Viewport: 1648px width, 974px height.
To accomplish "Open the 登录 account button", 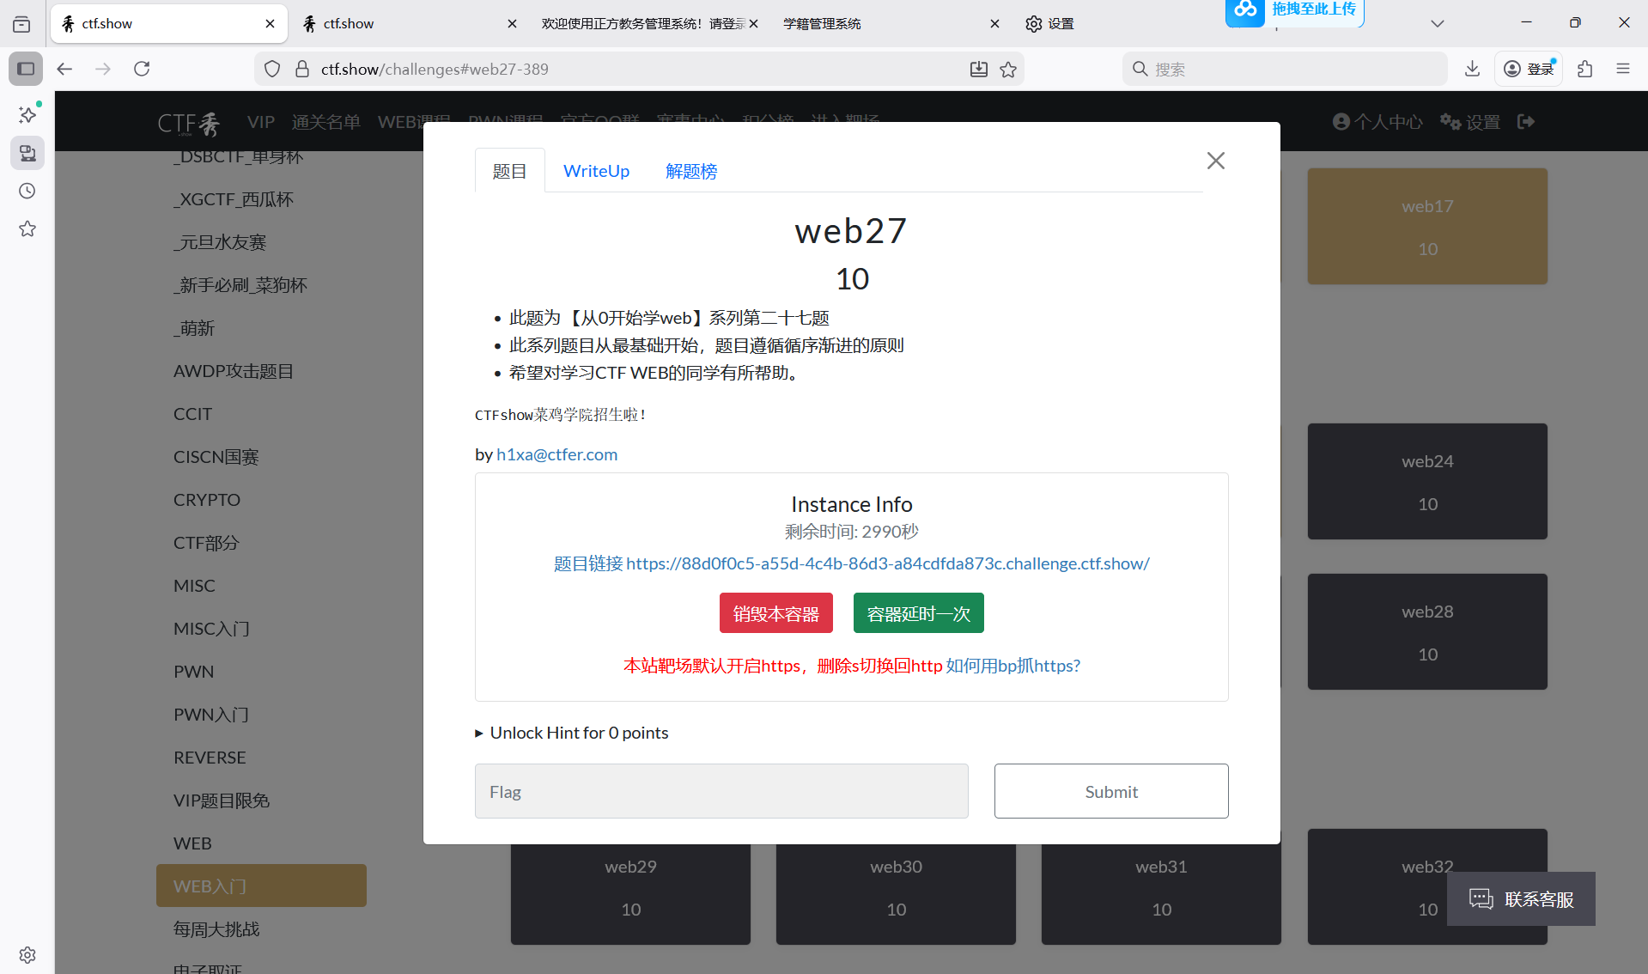I will [1529, 69].
